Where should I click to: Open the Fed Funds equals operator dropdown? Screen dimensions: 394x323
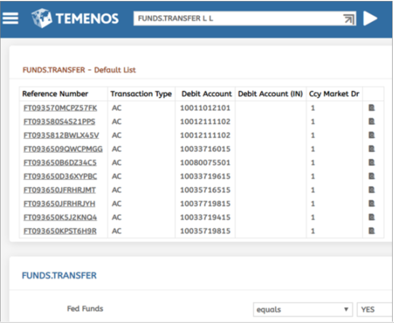(303, 309)
